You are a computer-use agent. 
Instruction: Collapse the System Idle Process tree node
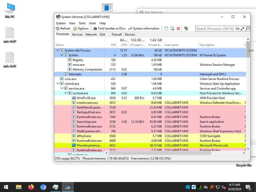[58, 50]
